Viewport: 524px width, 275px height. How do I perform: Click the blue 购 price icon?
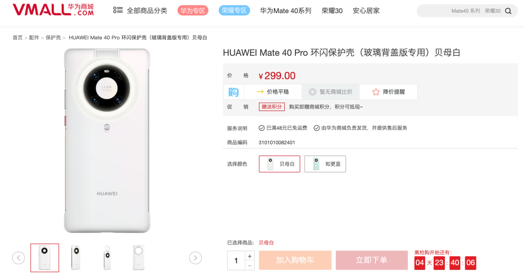coord(233,92)
